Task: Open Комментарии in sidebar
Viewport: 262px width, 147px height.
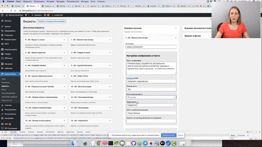Action: 10,40
